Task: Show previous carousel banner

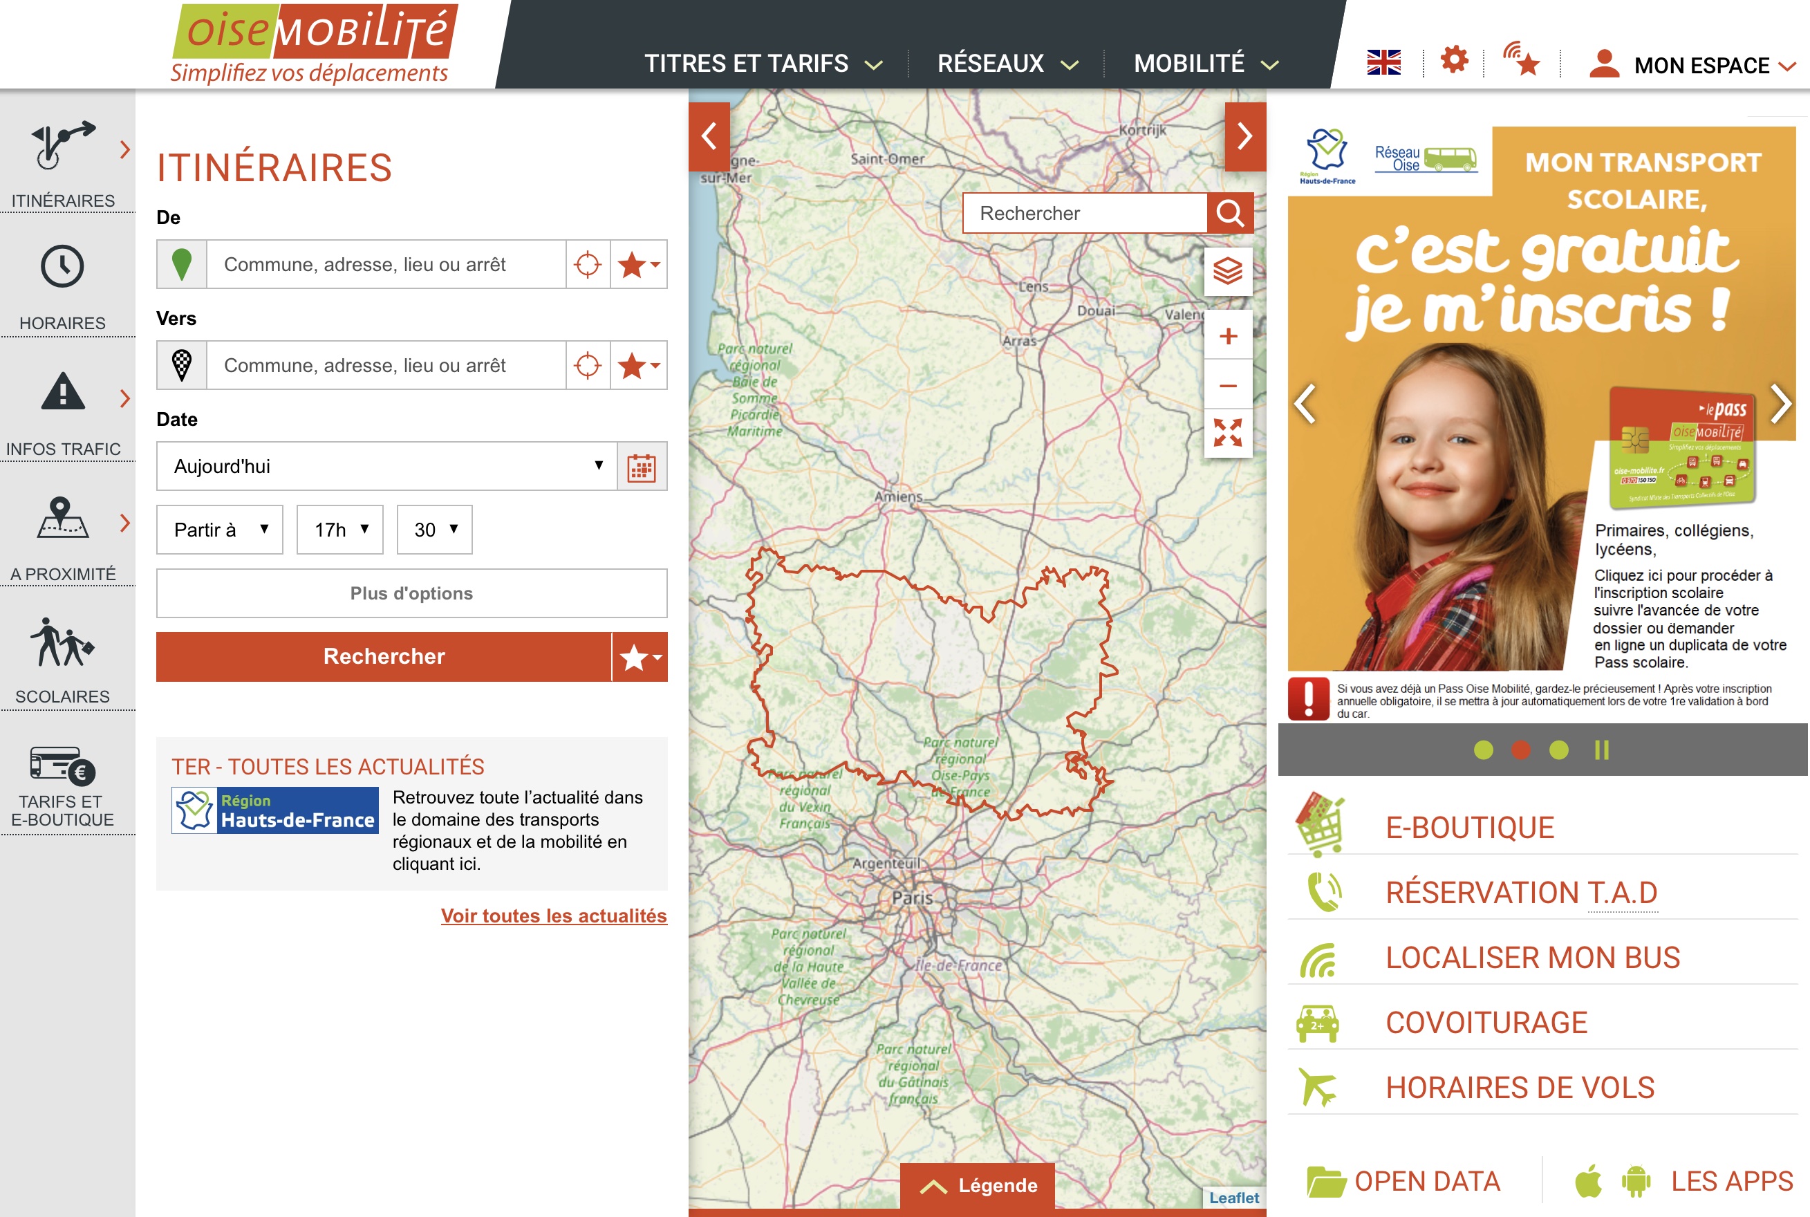Action: 1305,404
